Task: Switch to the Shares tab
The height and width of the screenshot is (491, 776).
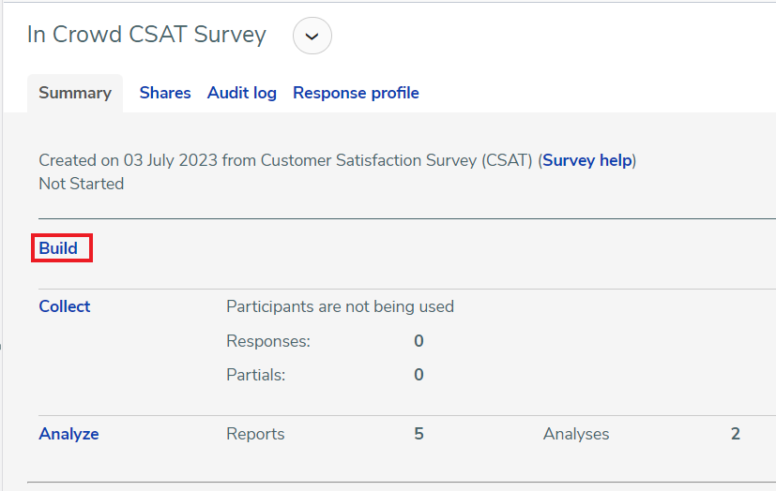Action: click(165, 93)
